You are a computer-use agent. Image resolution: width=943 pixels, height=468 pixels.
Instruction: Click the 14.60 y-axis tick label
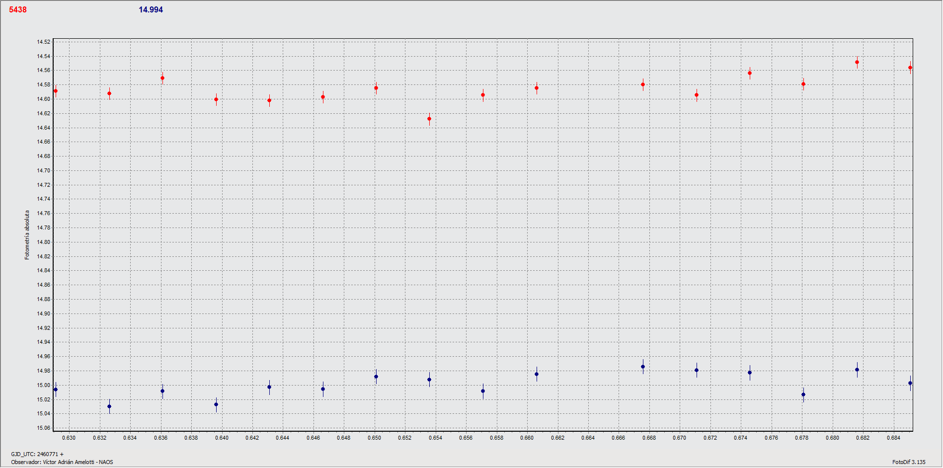pos(43,99)
